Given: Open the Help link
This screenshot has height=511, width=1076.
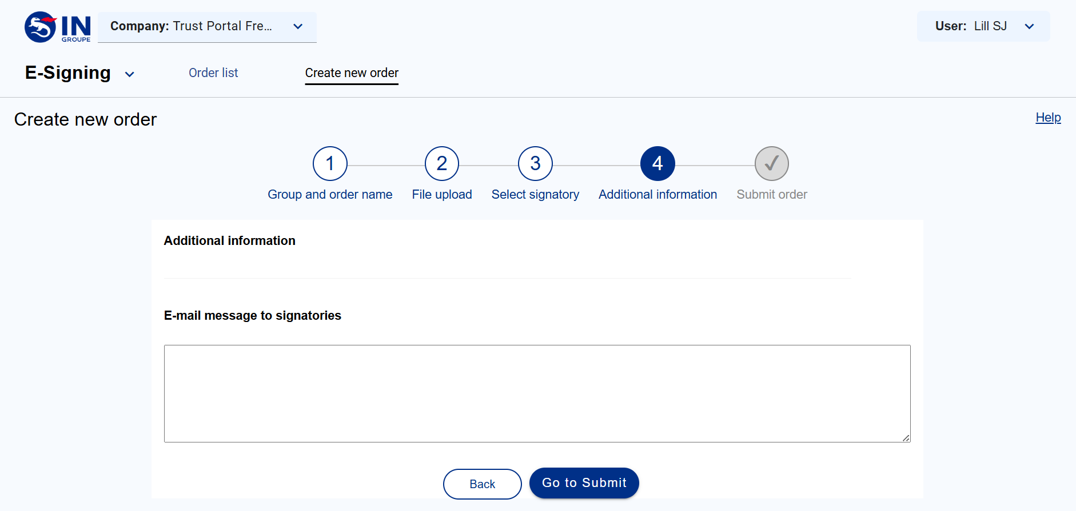Looking at the screenshot, I should click(x=1048, y=118).
